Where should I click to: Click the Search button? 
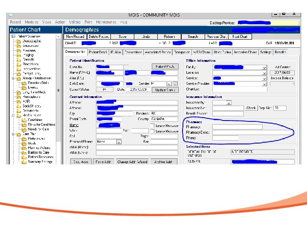(x=193, y=37)
